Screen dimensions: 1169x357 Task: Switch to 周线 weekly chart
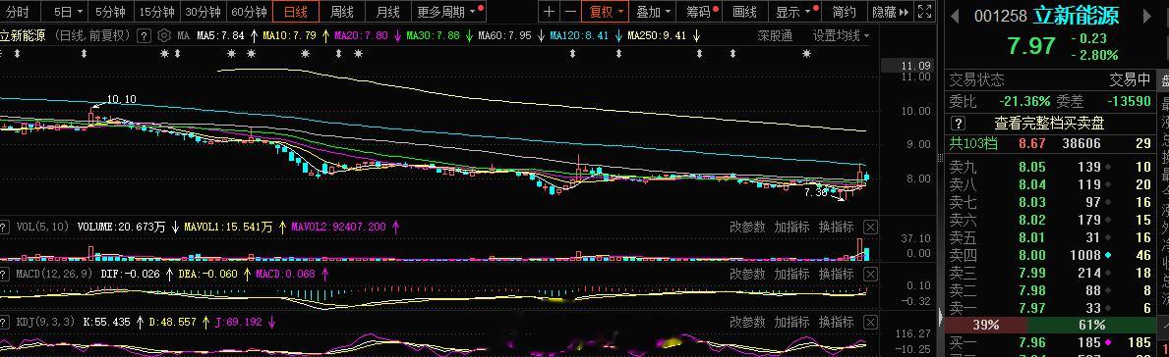[342, 11]
